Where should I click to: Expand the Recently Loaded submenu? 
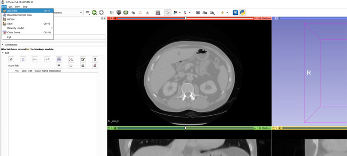[28, 28]
